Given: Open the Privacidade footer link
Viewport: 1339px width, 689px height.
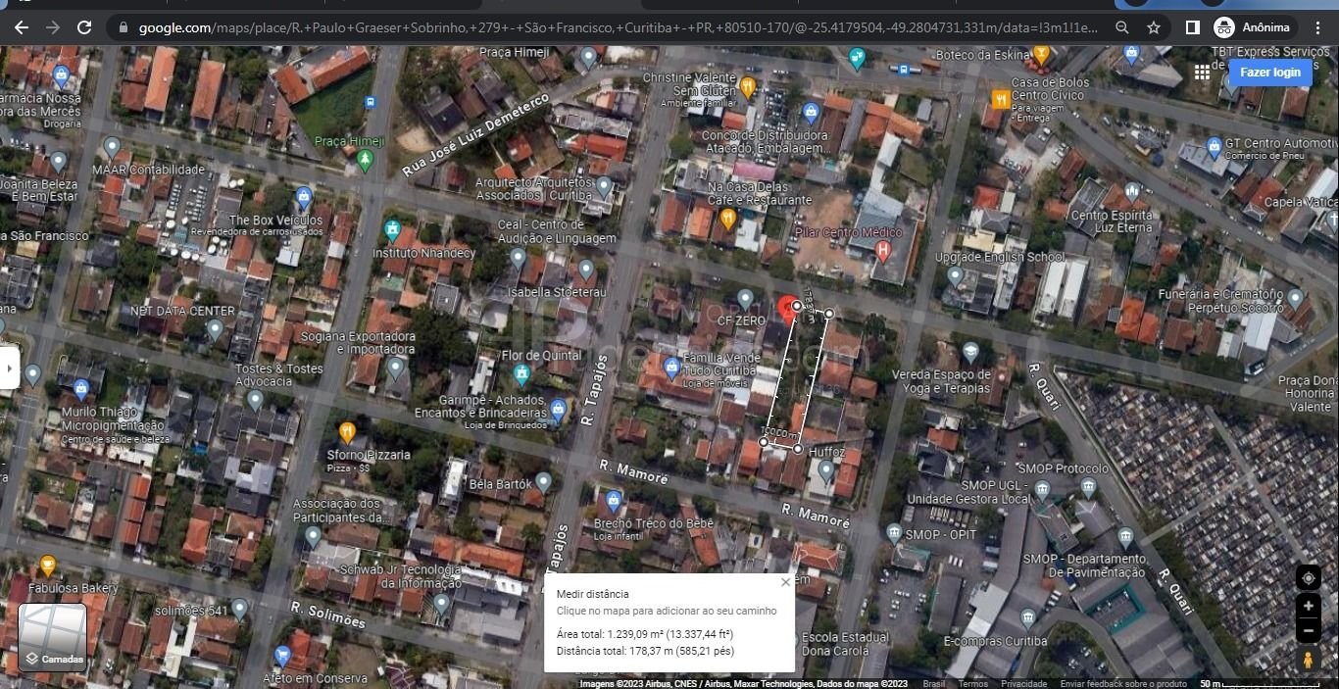Looking at the screenshot, I should point(1023,684).
